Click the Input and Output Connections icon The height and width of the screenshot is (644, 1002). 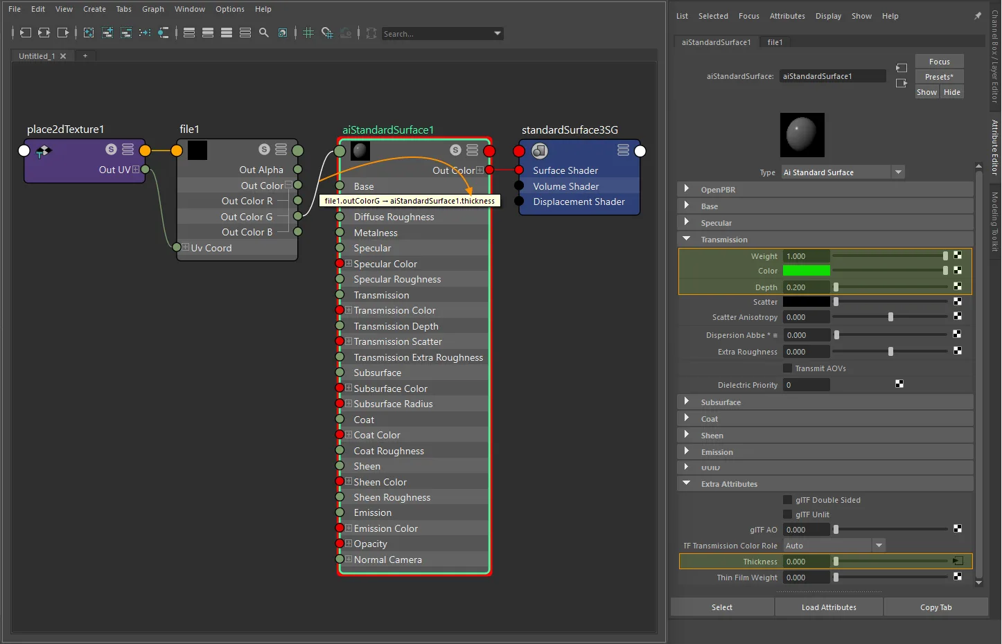(44, 33)
